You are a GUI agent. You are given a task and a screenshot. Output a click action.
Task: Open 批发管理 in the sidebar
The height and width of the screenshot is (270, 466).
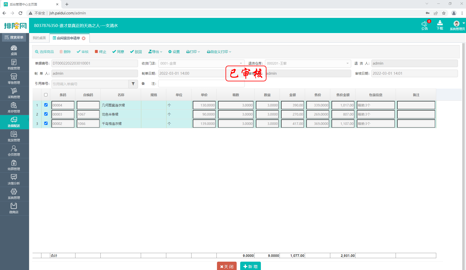tap(14, 137)
